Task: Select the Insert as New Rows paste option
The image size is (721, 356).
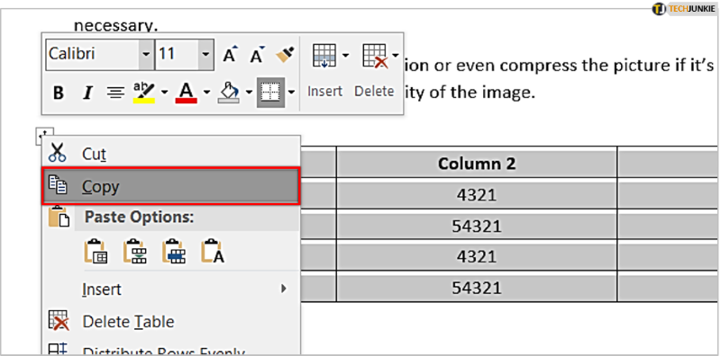Action: click(x=174, y=251)
